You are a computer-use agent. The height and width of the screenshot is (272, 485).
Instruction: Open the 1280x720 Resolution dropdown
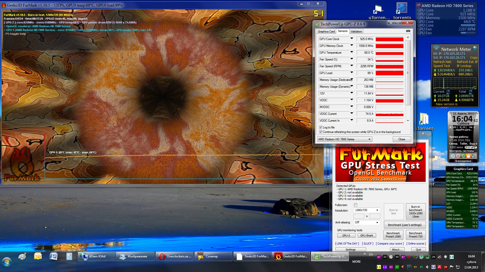(367, 210)
